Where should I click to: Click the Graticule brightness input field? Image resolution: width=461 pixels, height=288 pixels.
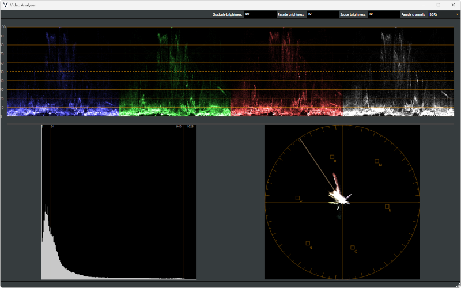(260, 14)
